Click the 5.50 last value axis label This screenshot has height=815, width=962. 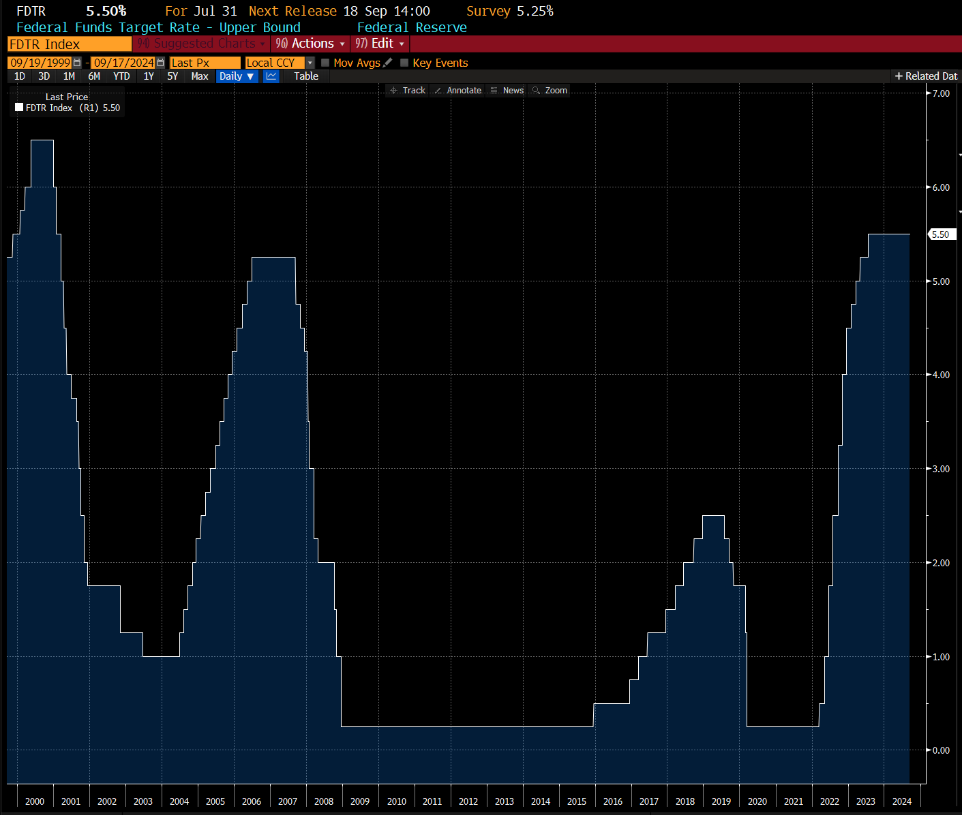point(943,234)
